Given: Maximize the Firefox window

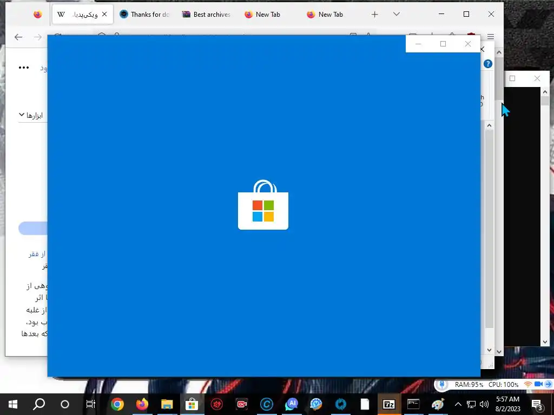Looking at the screenshot, I should pos(466,14).
